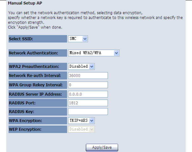Click the greyed-out WEP Encryption dropdown
This screenshot has height=152, width=192.
coord(82,129)
